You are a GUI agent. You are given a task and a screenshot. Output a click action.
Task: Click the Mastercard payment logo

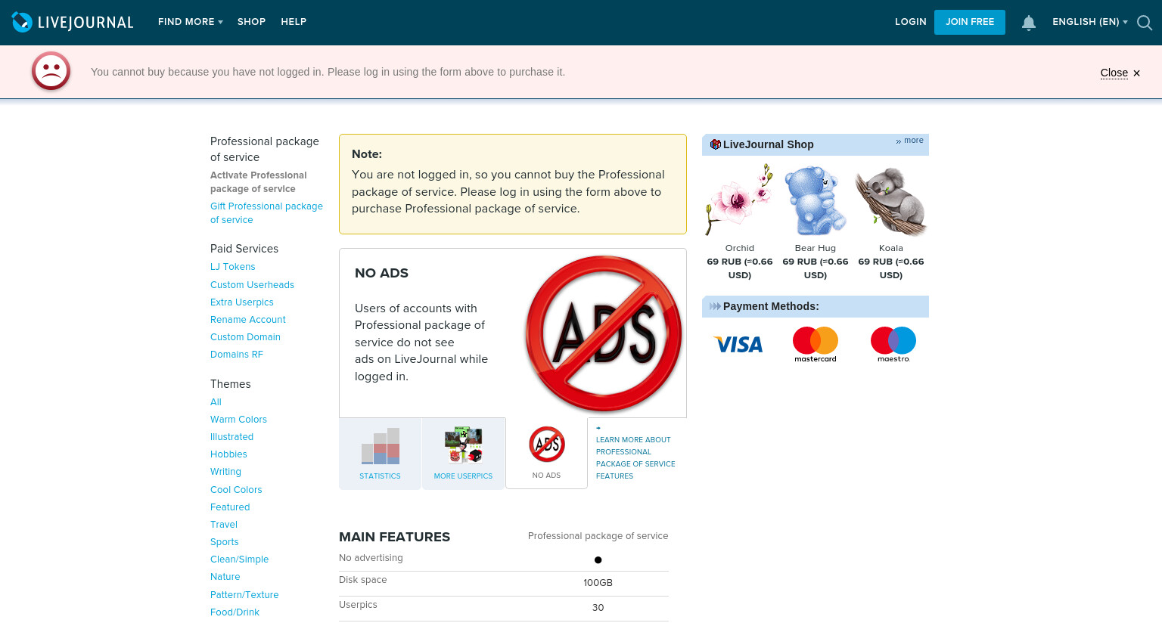[816, 344]
